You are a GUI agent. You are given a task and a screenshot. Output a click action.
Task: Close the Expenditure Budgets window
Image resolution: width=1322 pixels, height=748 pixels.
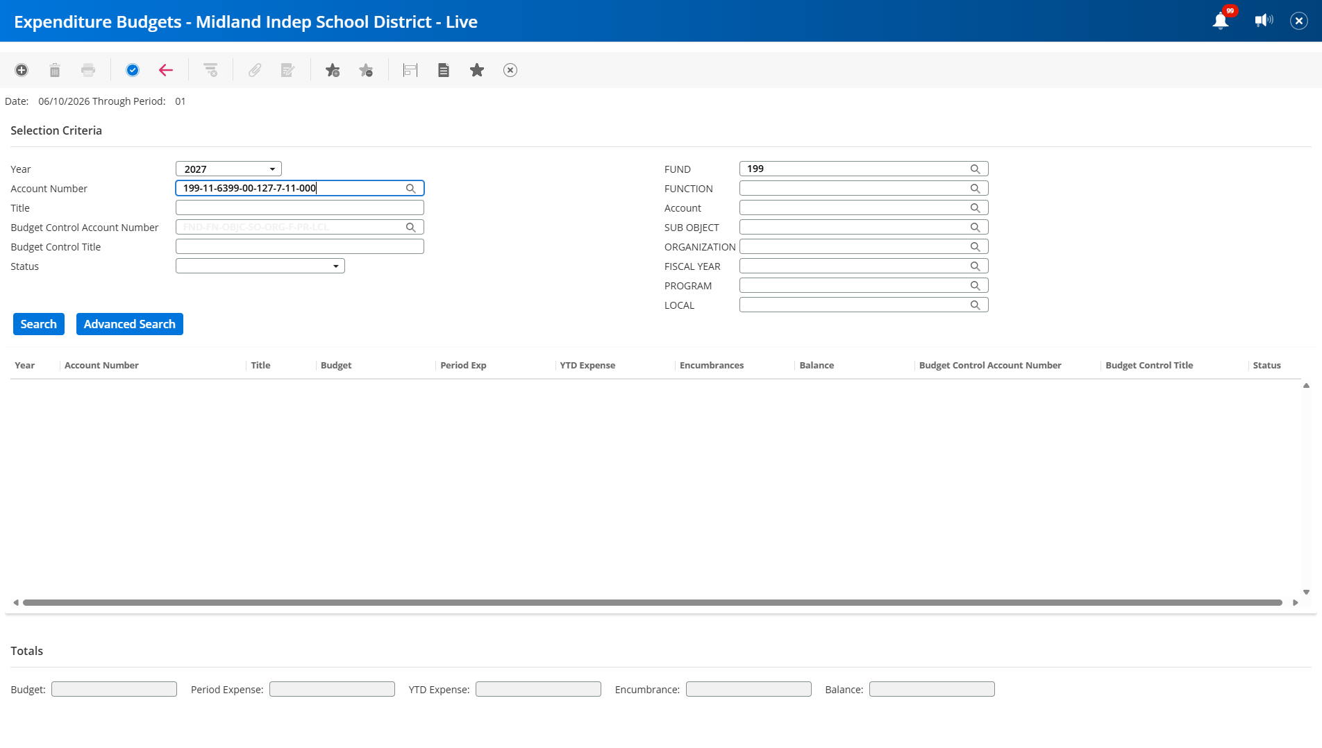point(1299,21)
